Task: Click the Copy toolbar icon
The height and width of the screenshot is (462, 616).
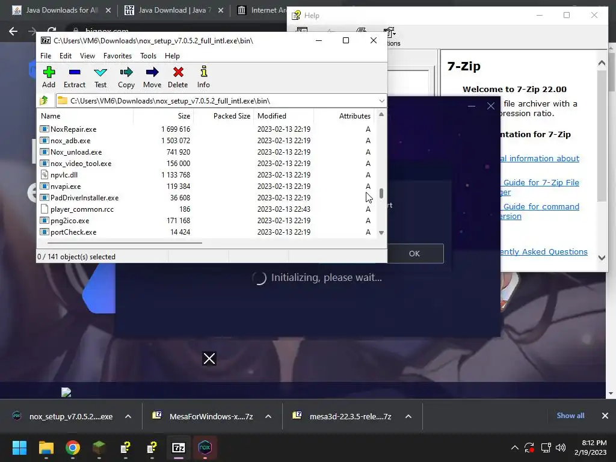Action: [126, 77]
